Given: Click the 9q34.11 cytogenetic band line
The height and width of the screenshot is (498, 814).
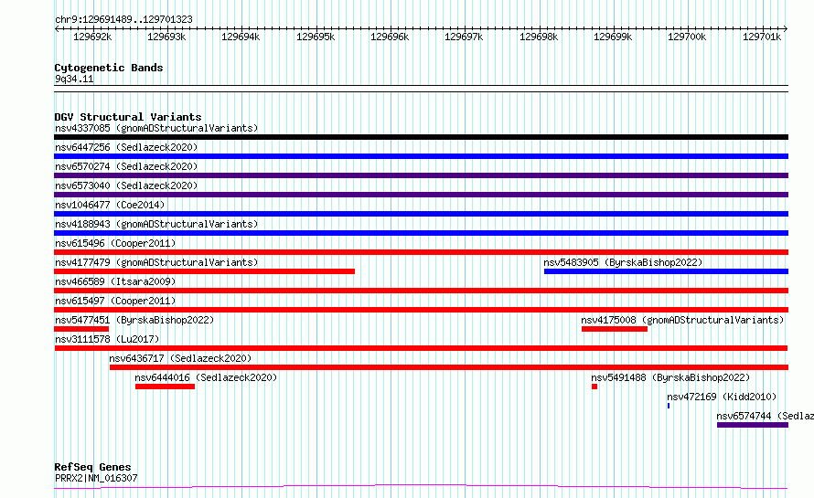Looking at the screenshot, I should 421,89.
